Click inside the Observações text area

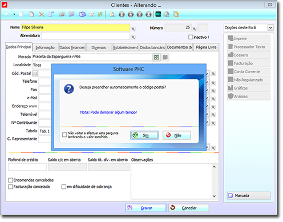(171, 181)
